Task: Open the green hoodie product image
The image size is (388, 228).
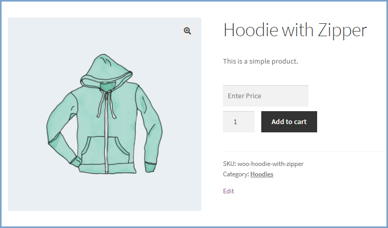Action: (x=105, y=114)
